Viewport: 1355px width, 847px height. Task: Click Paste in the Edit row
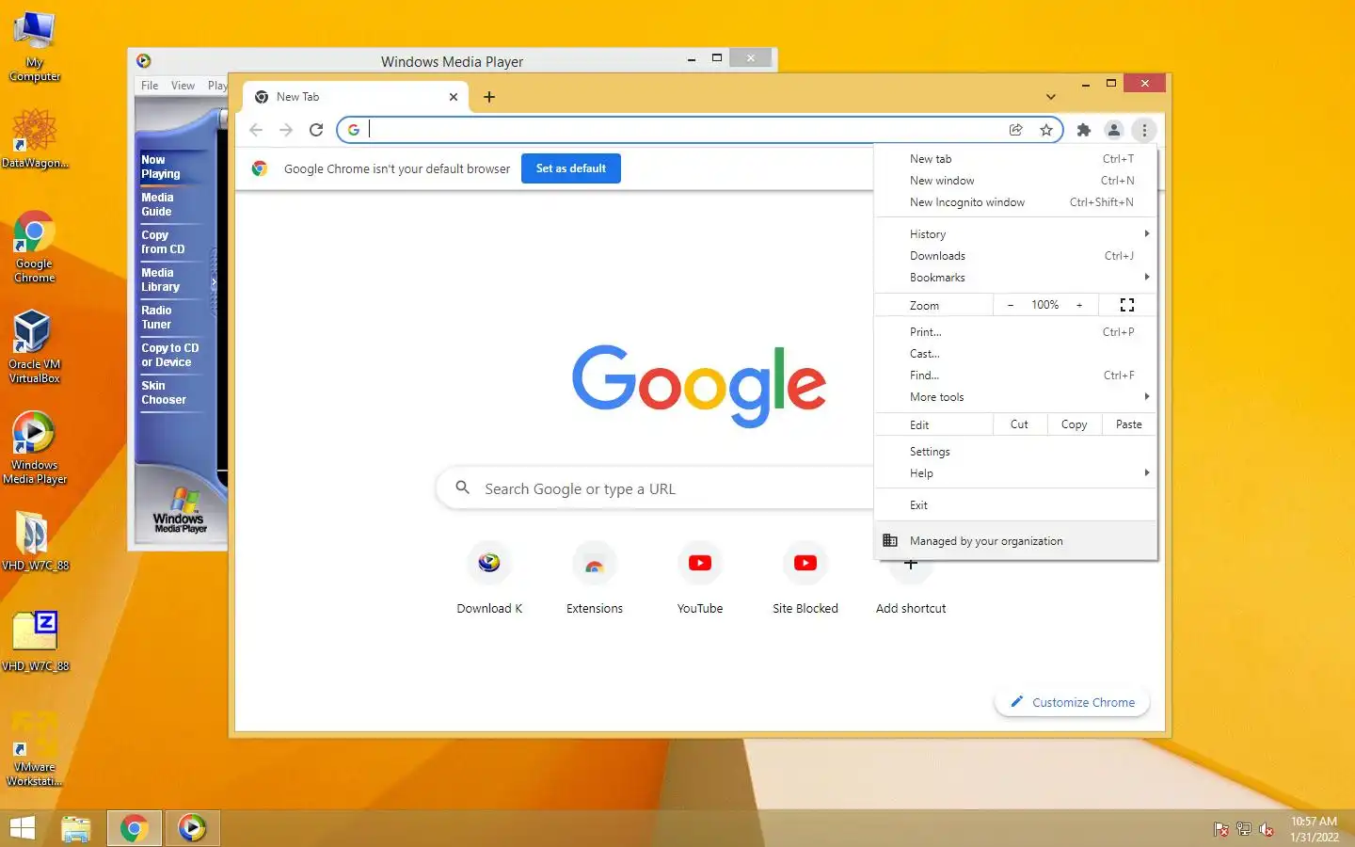pyautogui.click(x=1128, y=424)
